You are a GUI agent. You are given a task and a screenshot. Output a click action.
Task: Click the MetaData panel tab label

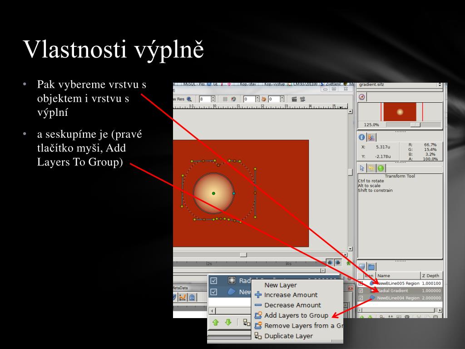pyautogui.click(x=180, y=288)
